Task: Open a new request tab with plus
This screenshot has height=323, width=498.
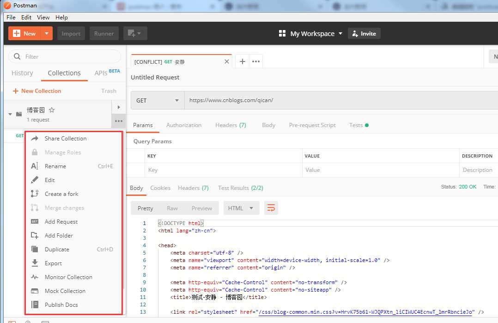Action: (243, 61)
